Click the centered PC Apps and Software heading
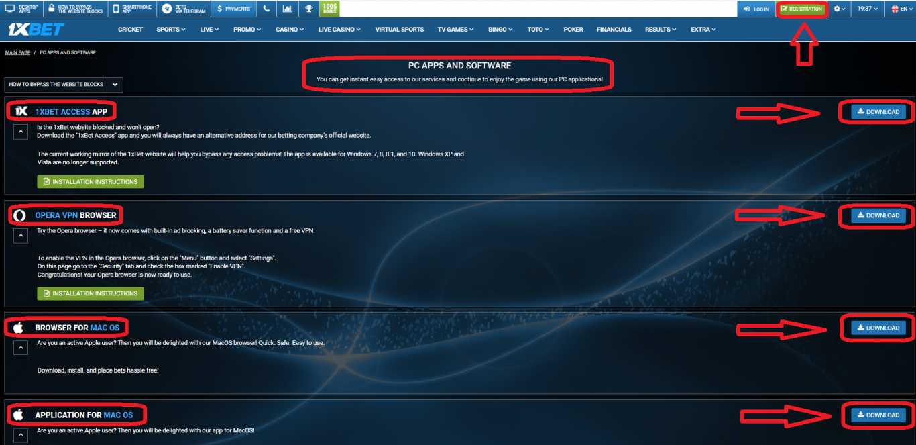The height and width of the screenshot is (445, 916). [x=460, y=66]
